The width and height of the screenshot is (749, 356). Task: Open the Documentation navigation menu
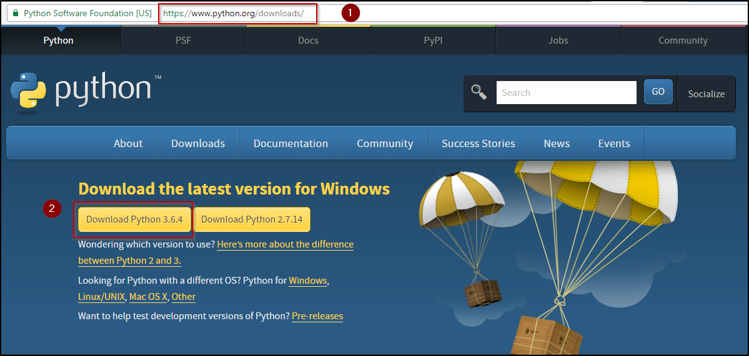[290, 143]
